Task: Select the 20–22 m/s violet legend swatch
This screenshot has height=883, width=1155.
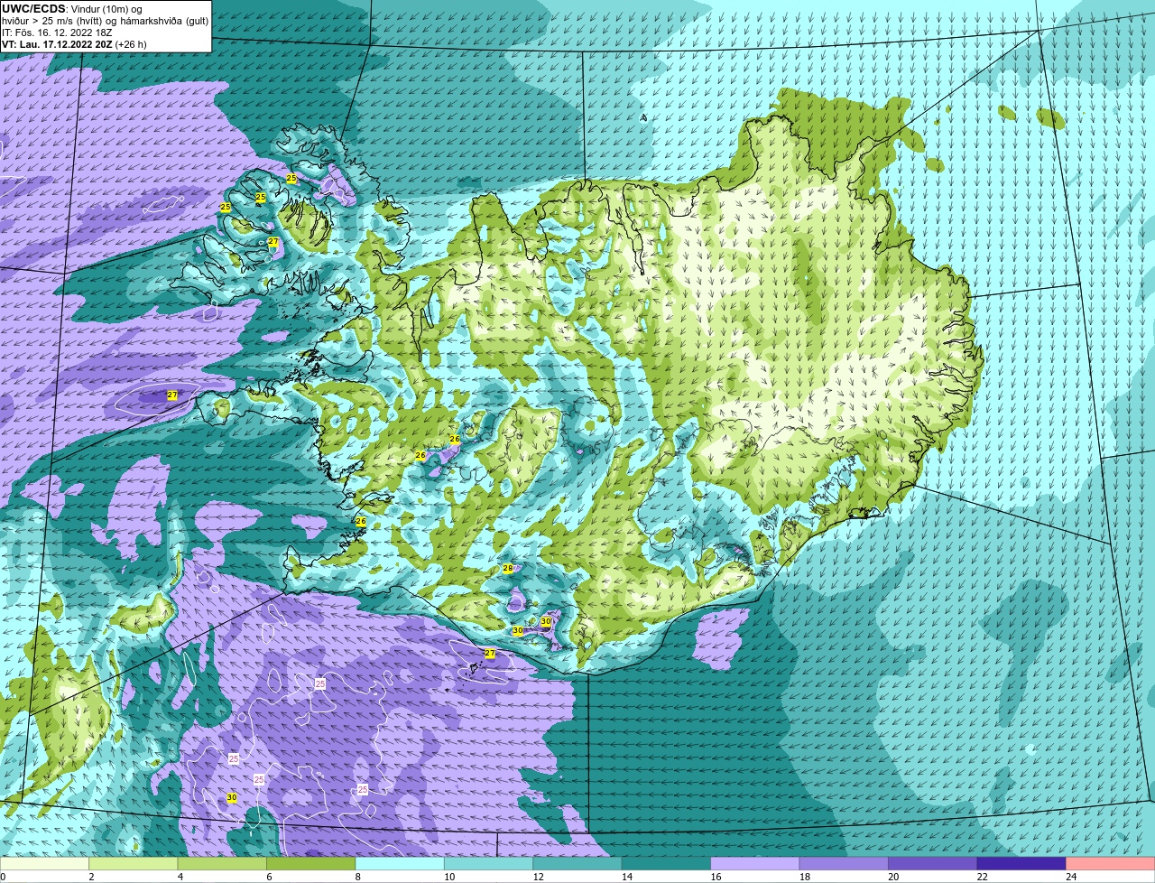Action: (932, 863)
